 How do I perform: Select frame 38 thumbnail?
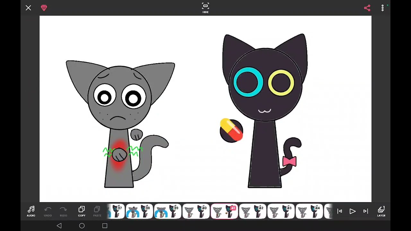(x=139, y=212)
